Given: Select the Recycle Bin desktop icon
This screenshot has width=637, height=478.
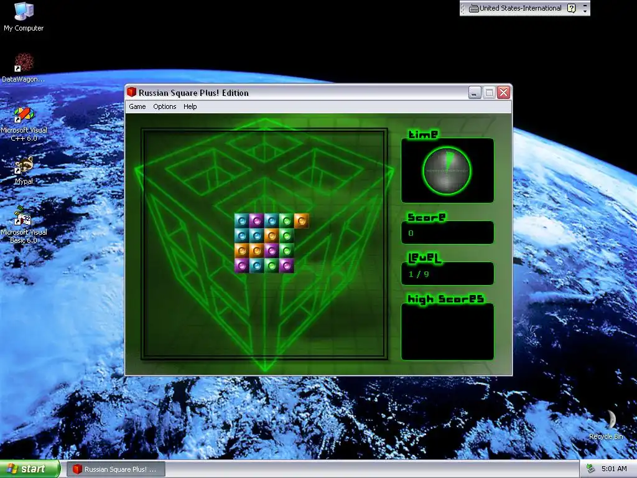Looking at the screenshot, I should tap(606, 424).
